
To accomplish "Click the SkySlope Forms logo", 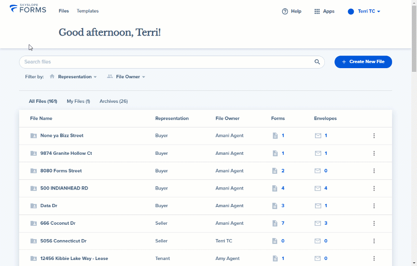I will tap(28, 9).
